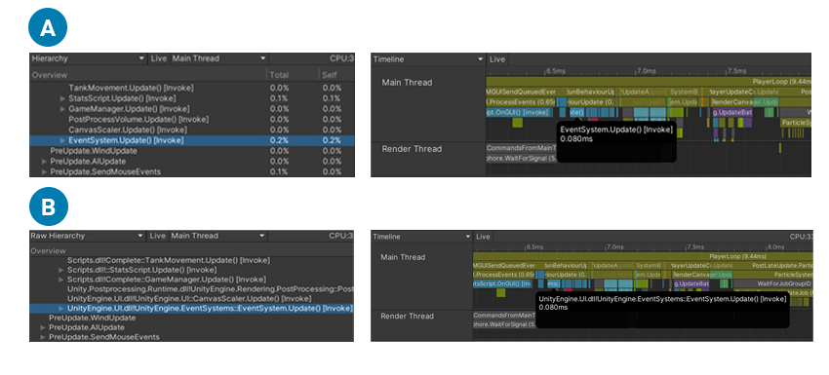829x375 pixels.
Task: Expand PreUpdate.SendMouseEvents in panel A
Action: click(x=45, y=171)
